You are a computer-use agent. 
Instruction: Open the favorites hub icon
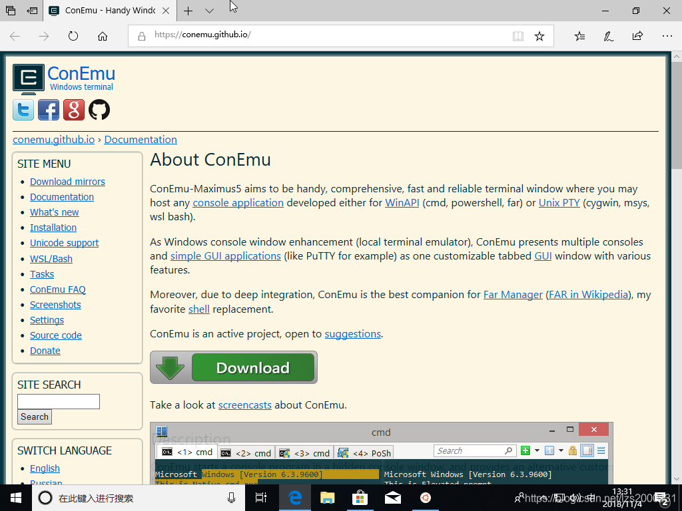(x=579, y=36)
